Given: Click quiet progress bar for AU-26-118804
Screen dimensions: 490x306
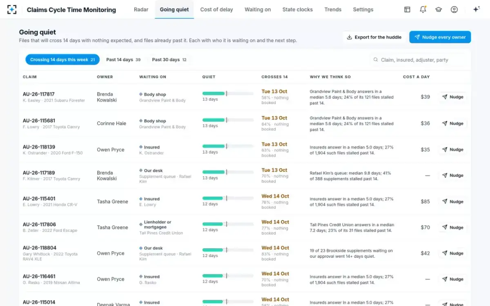Looking at the screenshot, I should 228,250.
